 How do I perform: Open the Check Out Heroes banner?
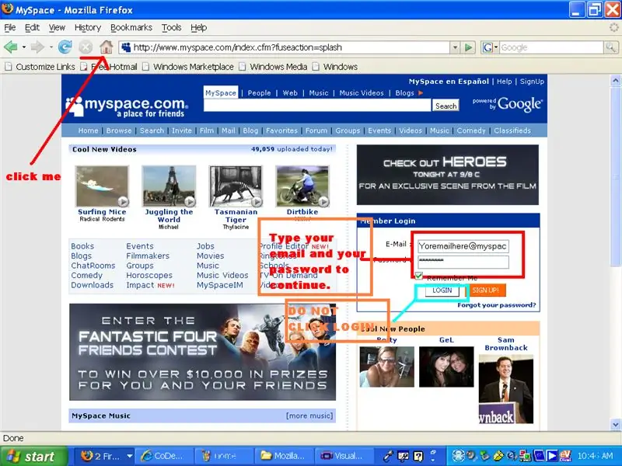[x=448, y=174]
